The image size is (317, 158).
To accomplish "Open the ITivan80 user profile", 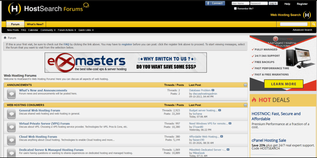I will (198, 127).
